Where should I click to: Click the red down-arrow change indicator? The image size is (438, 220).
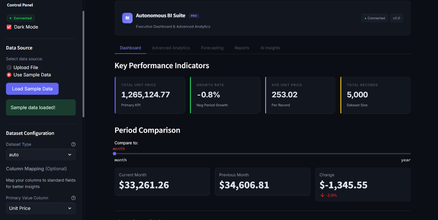click(x=323, y=195)
